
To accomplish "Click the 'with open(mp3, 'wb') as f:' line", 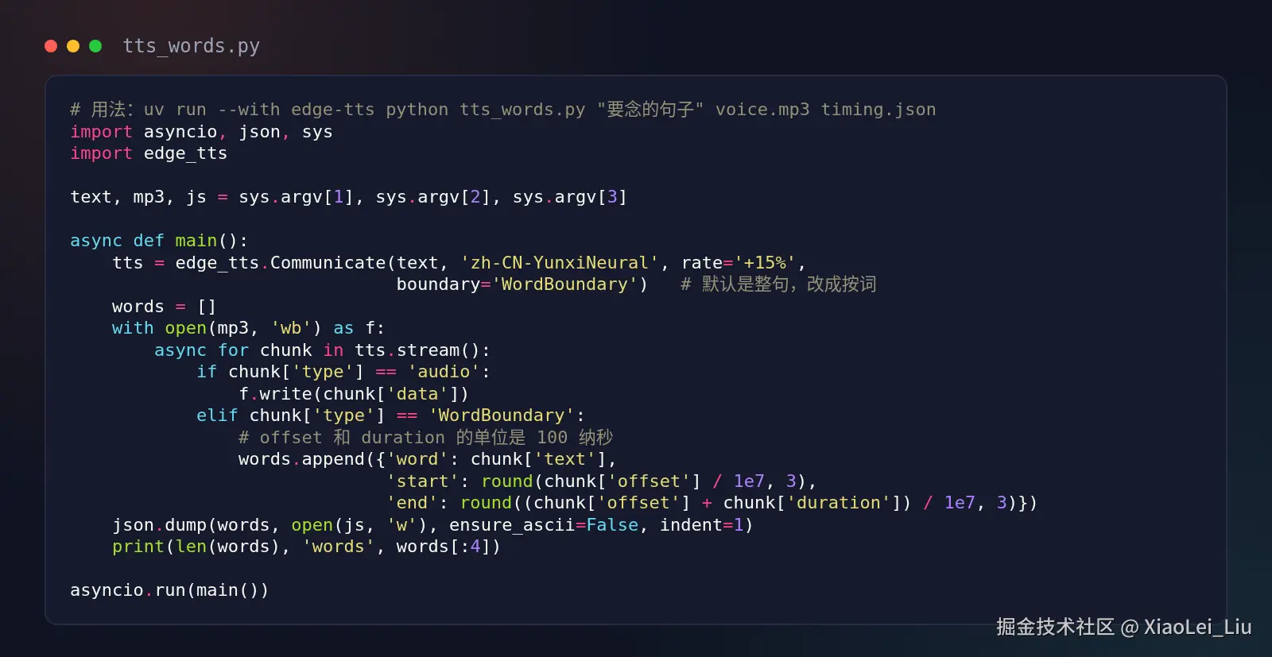I will pyautogui.click(x=248, y=328).
